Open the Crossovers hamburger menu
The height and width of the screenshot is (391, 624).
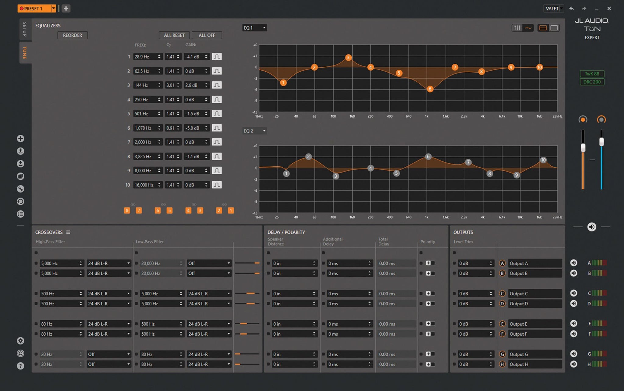pos(68,232)
